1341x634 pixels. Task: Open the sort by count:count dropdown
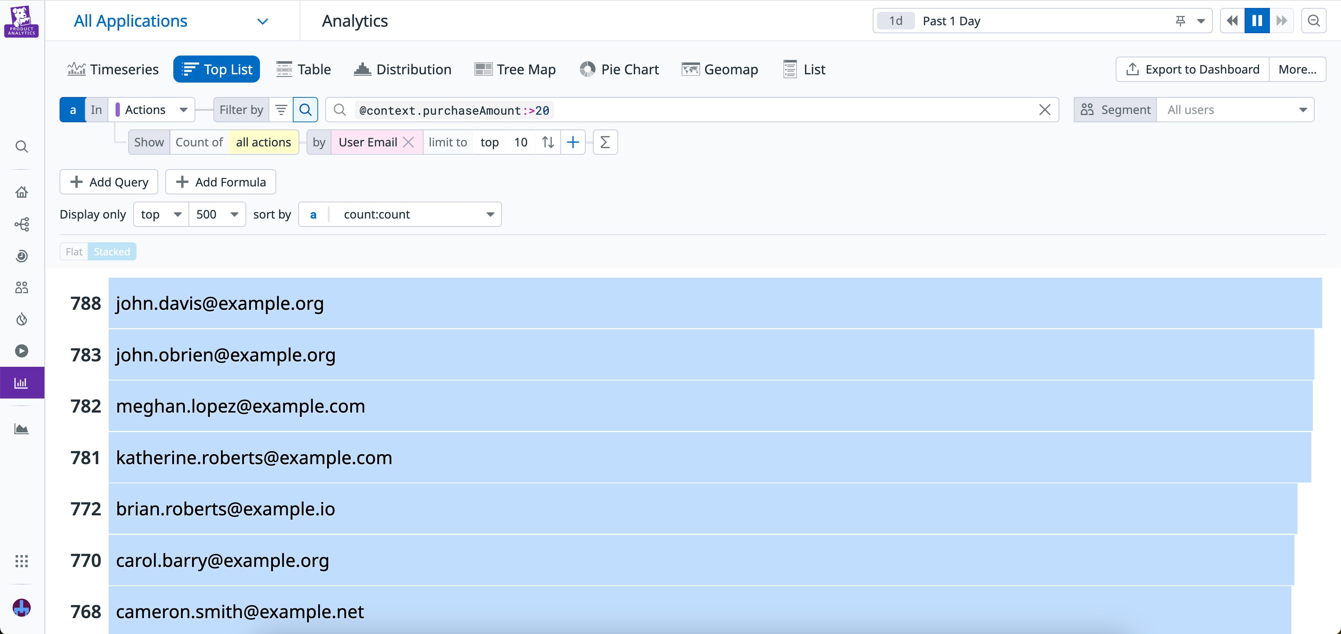click(400, 214)
